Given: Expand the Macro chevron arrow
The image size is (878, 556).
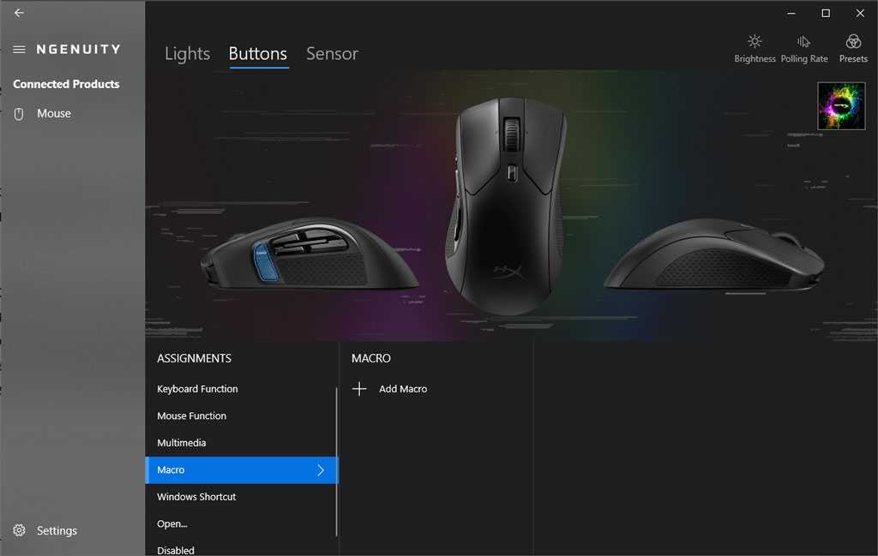Looking at the screenshot, I should tap(321, 469).
